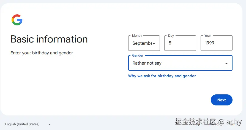Click the 'Enter your birthday and gender' text
The image size is (246, 130).
click(42, 53)
